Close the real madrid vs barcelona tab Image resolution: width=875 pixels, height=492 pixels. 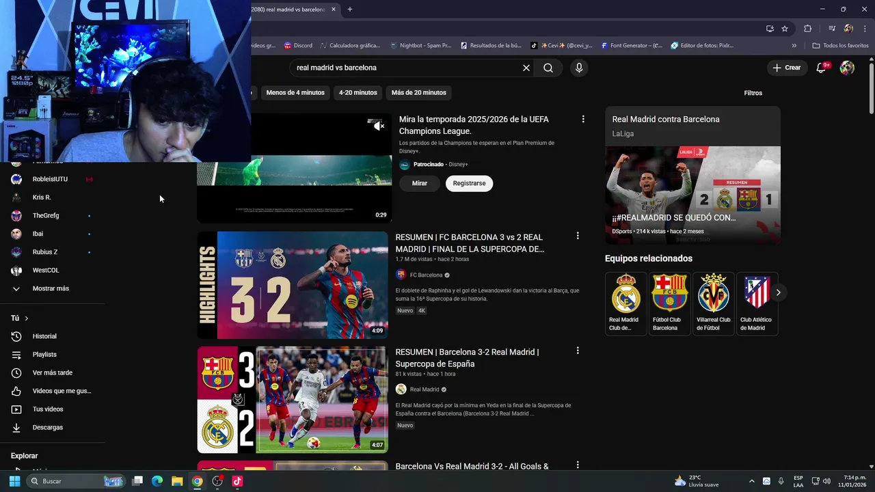click(x=334, y=10)
